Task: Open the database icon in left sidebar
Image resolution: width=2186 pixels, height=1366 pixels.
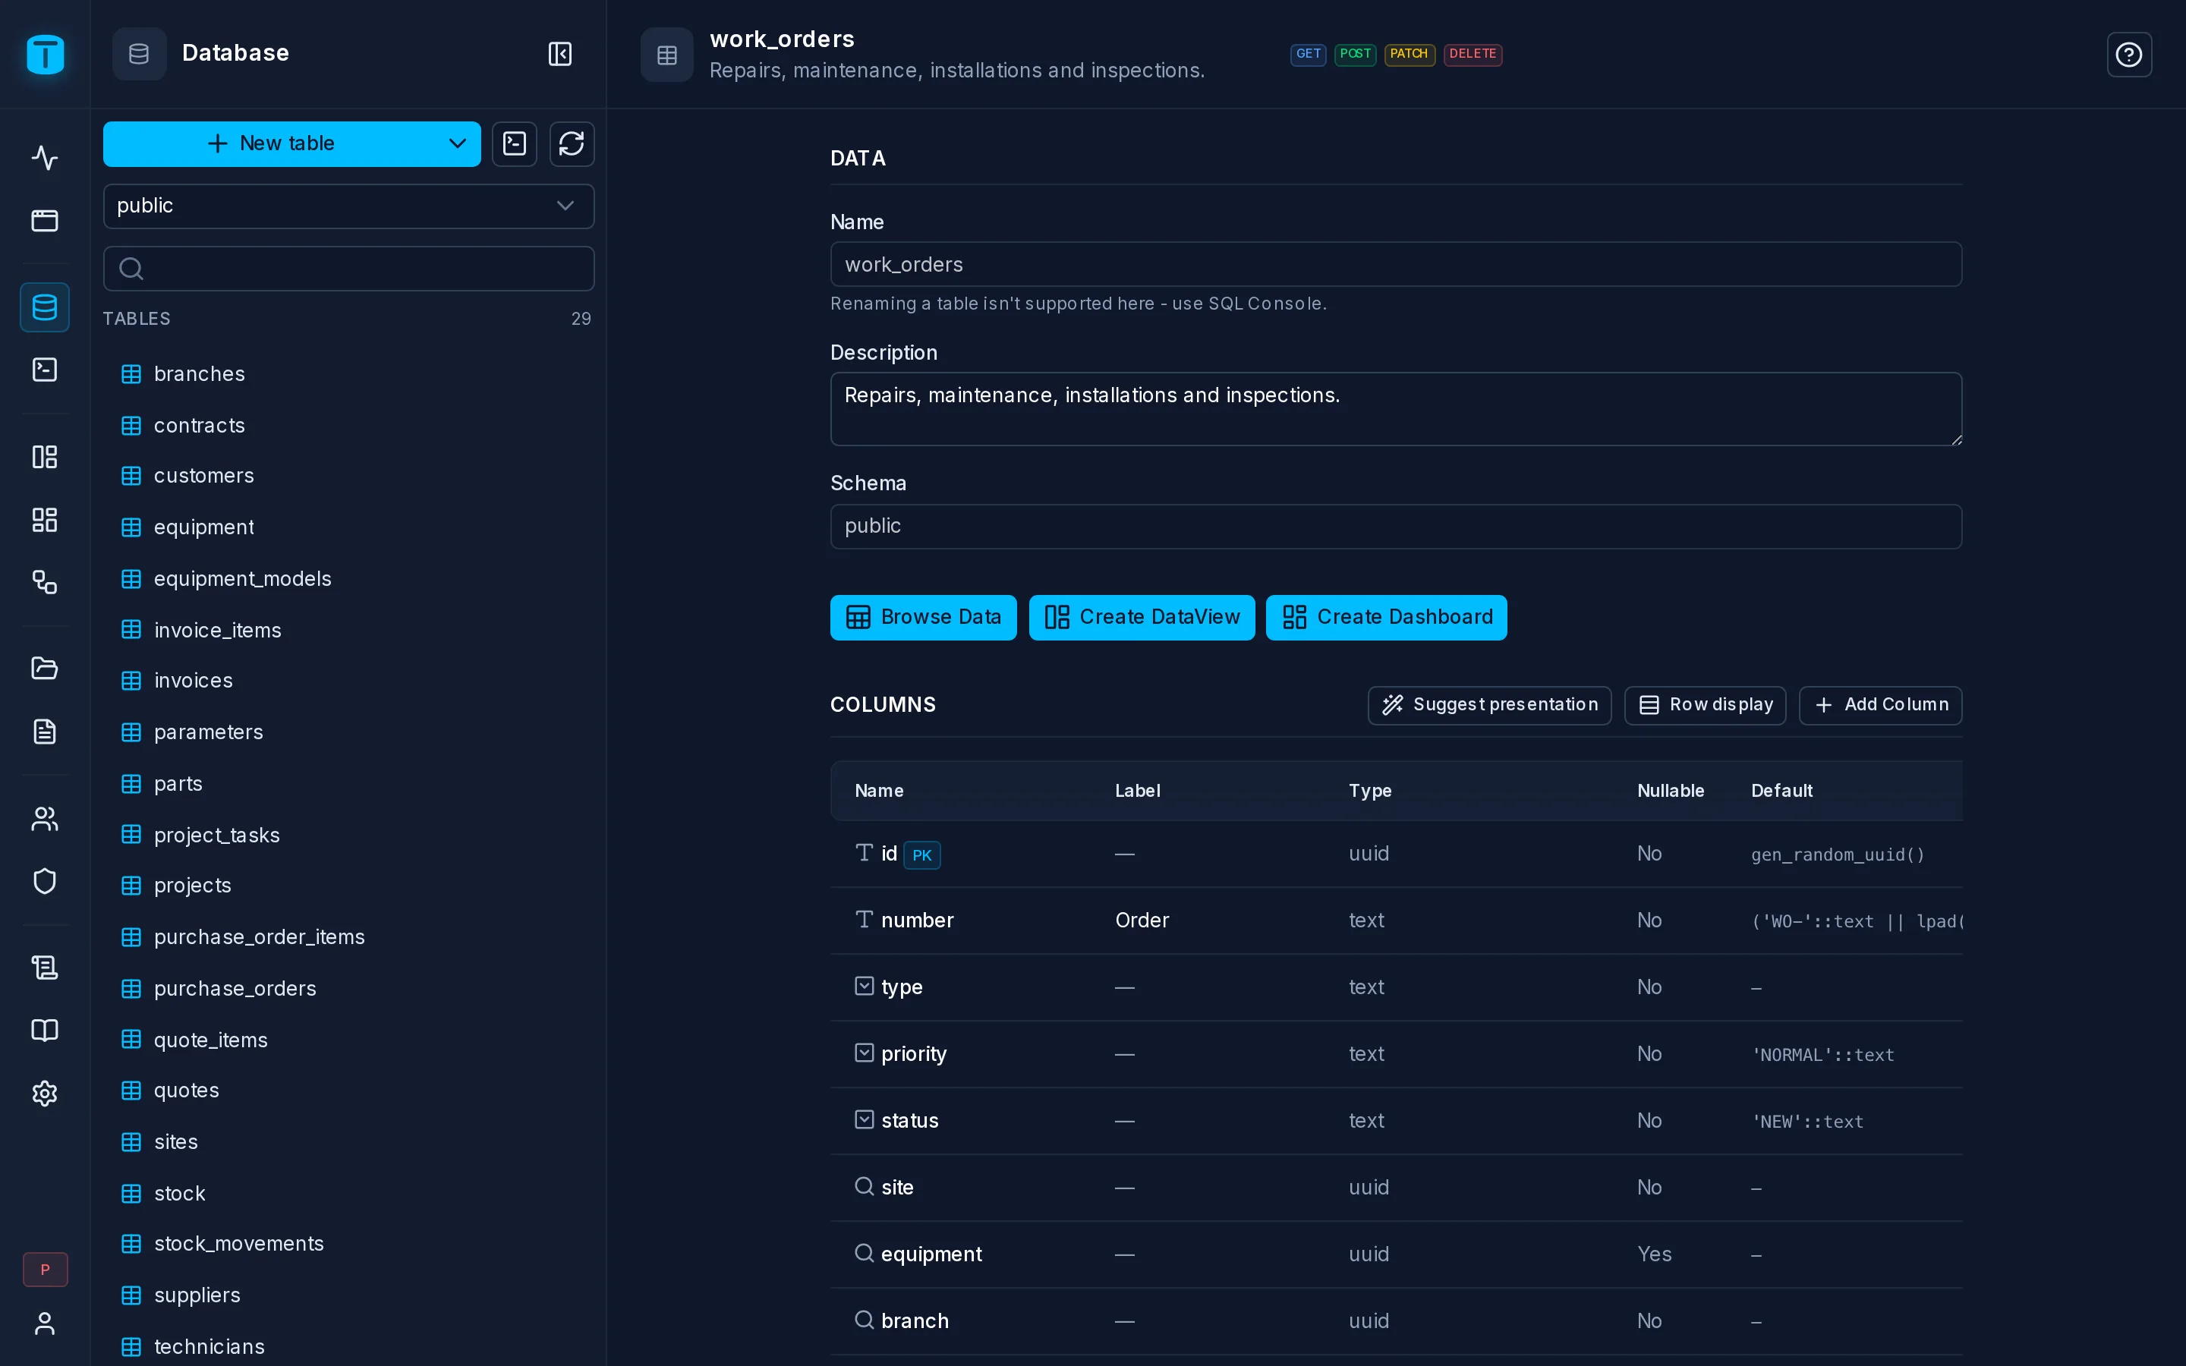Action: [44, 307]
